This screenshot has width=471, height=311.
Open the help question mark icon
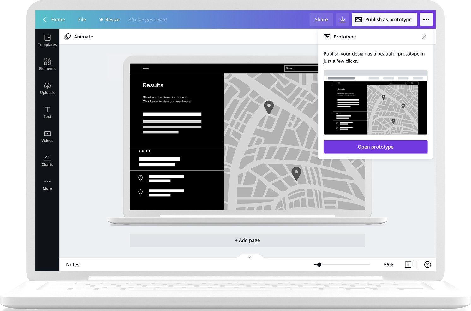pos(427,265)
